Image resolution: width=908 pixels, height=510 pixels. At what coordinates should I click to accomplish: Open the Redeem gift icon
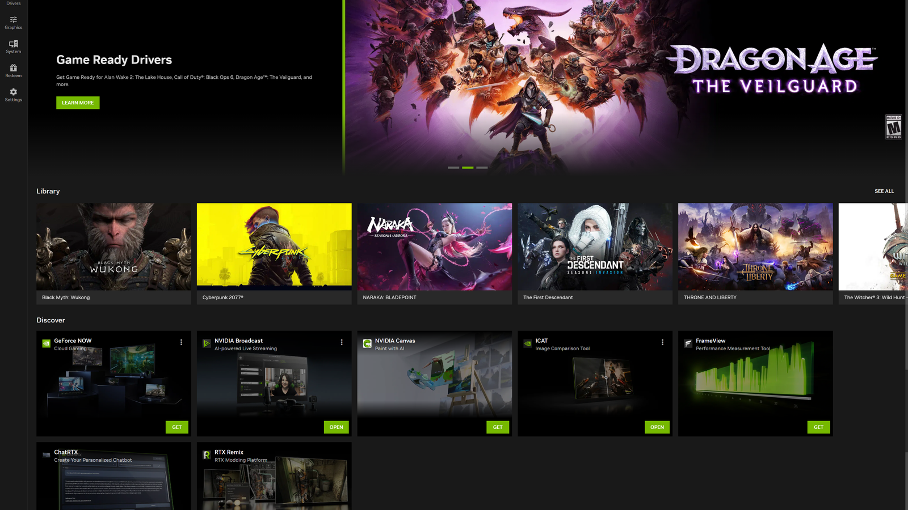pyautogui.click(x=13, y=69)
